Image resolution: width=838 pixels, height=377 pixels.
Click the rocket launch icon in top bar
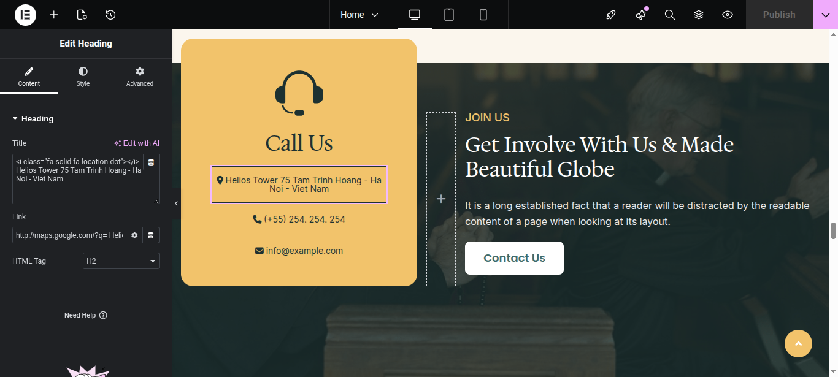[611, 15]
